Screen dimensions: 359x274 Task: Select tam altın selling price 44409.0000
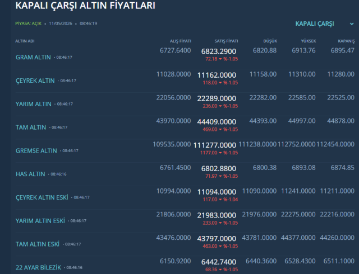coord(217,122)
